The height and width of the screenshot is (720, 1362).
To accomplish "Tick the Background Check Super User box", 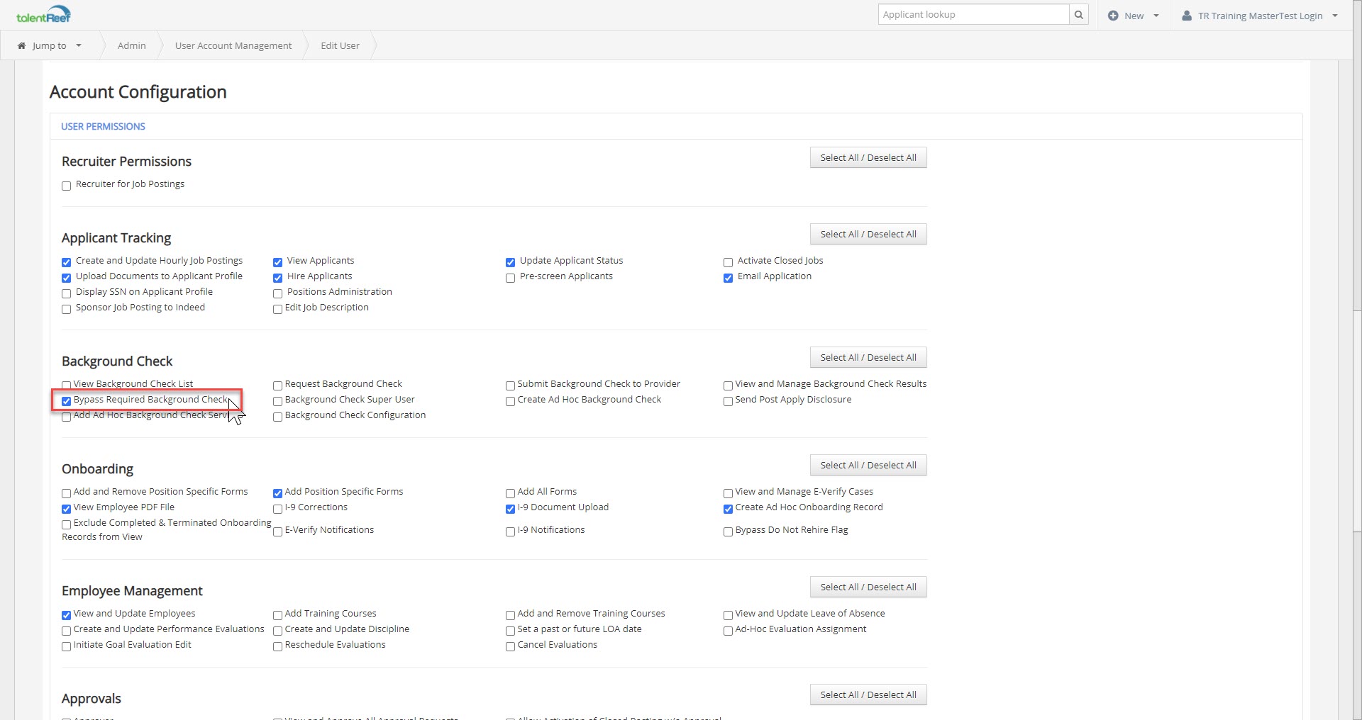I will [x=278, y=401].
